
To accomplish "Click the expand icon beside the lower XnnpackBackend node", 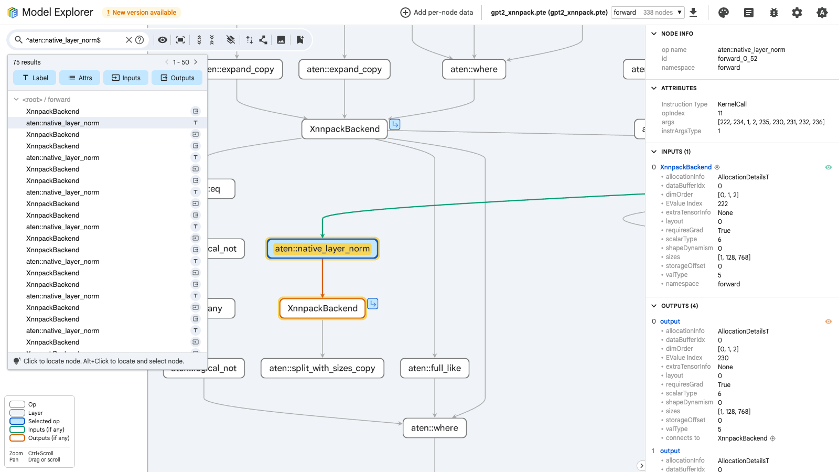I will (x=373, y=304).
